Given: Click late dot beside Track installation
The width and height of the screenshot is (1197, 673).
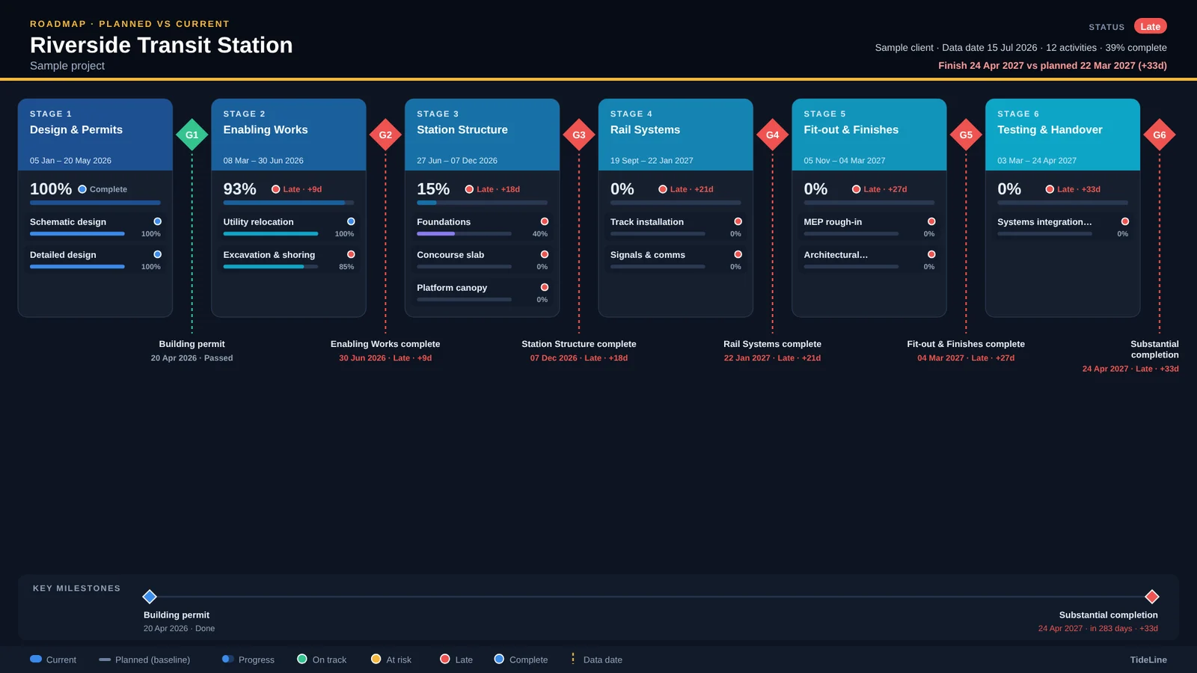Looking at the screenshot, I should click(738, 221).
